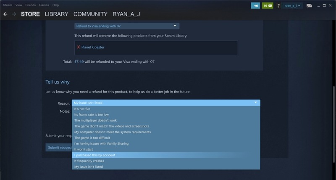Switch to the LIBRARY tab
The image size is (336, 180).
pyautogui.click(x=57, y=14)
